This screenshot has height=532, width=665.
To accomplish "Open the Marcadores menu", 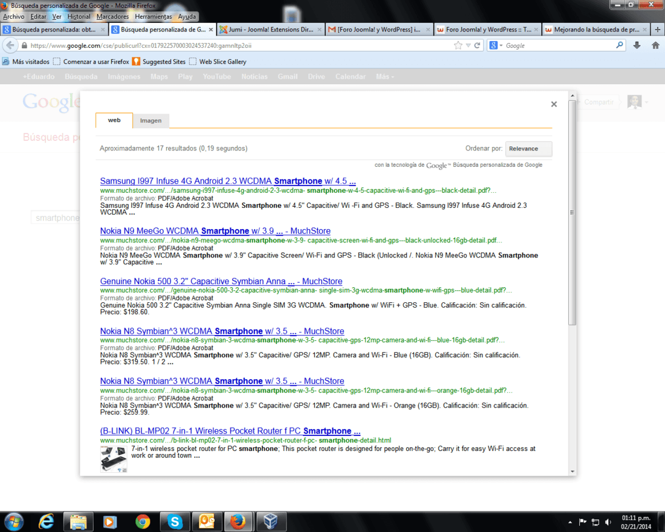I will click(112, 16).
